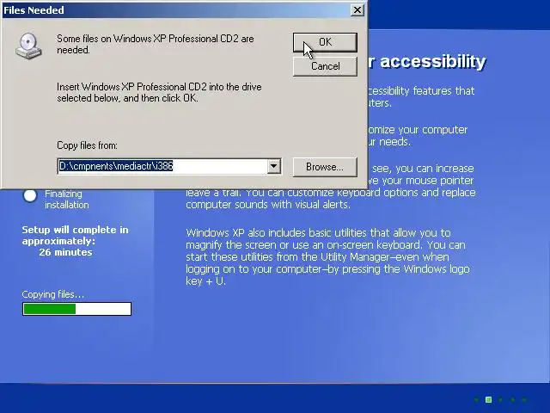Click the paragraph starting "Windows XP also includes"
The width and height of the screenshot is (550, 413).
(327, 256)
